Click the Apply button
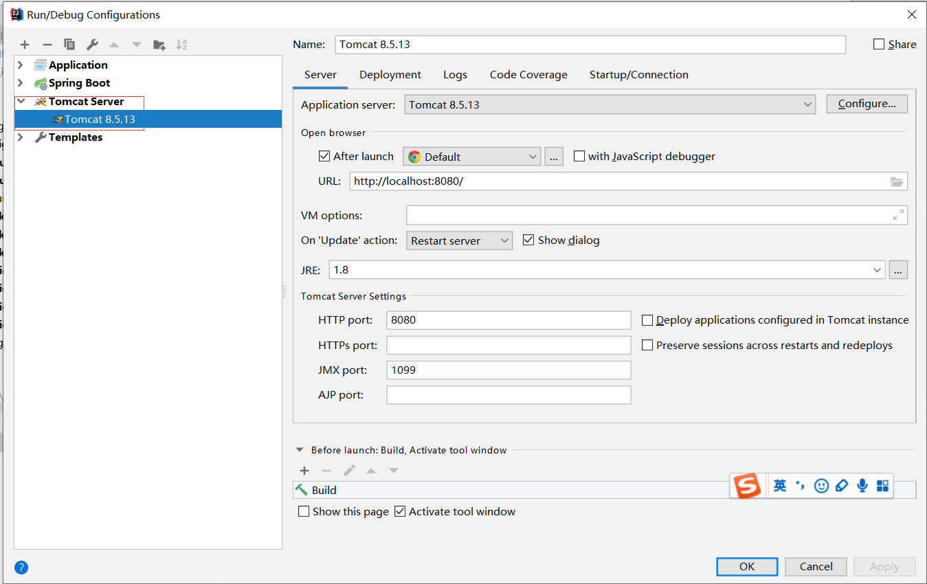The image size is (927, 584). 884,566
